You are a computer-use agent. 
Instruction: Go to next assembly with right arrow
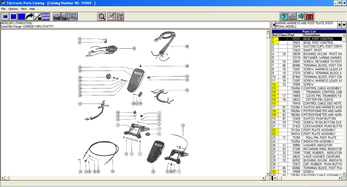tap(339, 25)
